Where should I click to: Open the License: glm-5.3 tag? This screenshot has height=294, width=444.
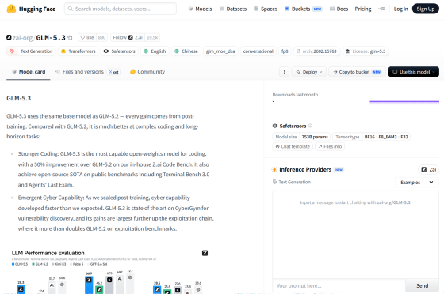point(366,51)
